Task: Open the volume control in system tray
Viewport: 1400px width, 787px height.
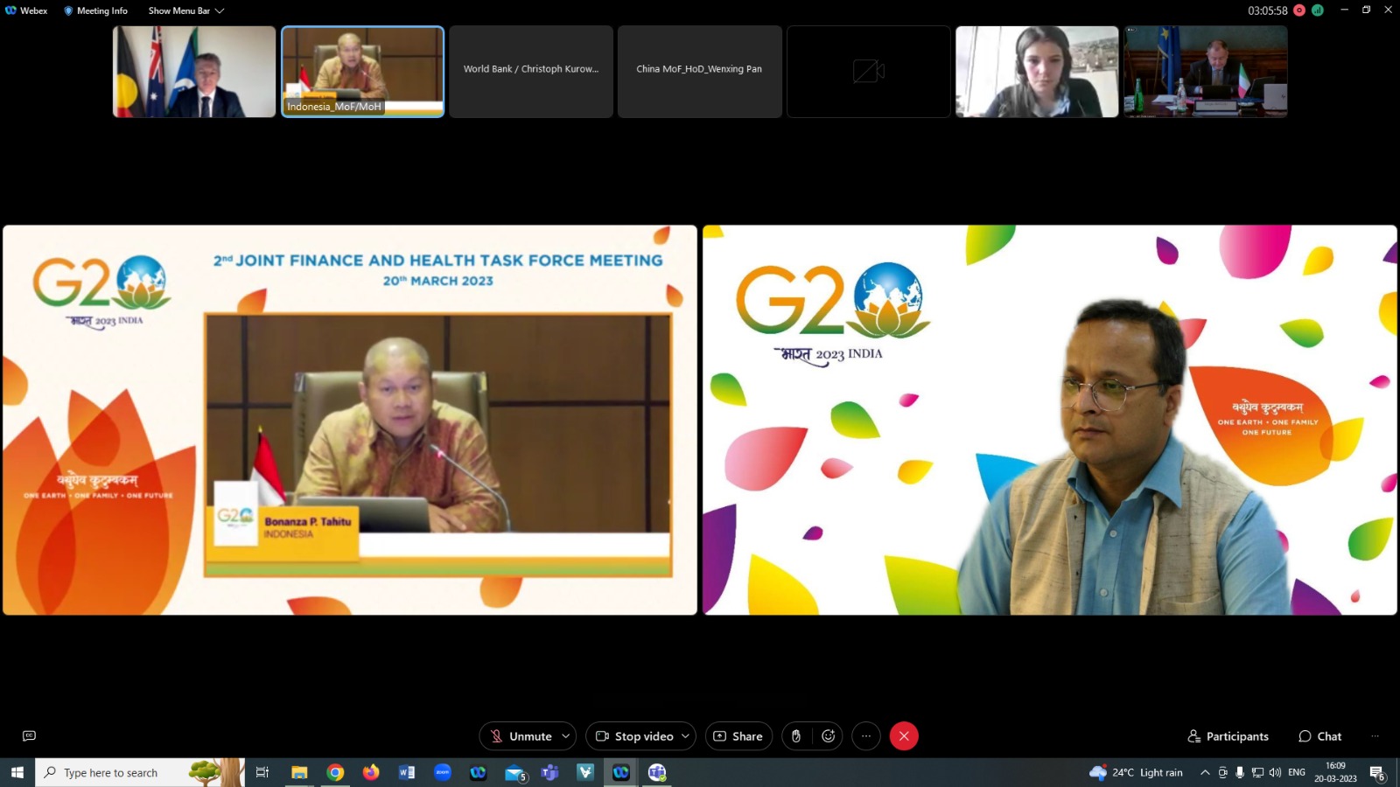Action: 1275,772
